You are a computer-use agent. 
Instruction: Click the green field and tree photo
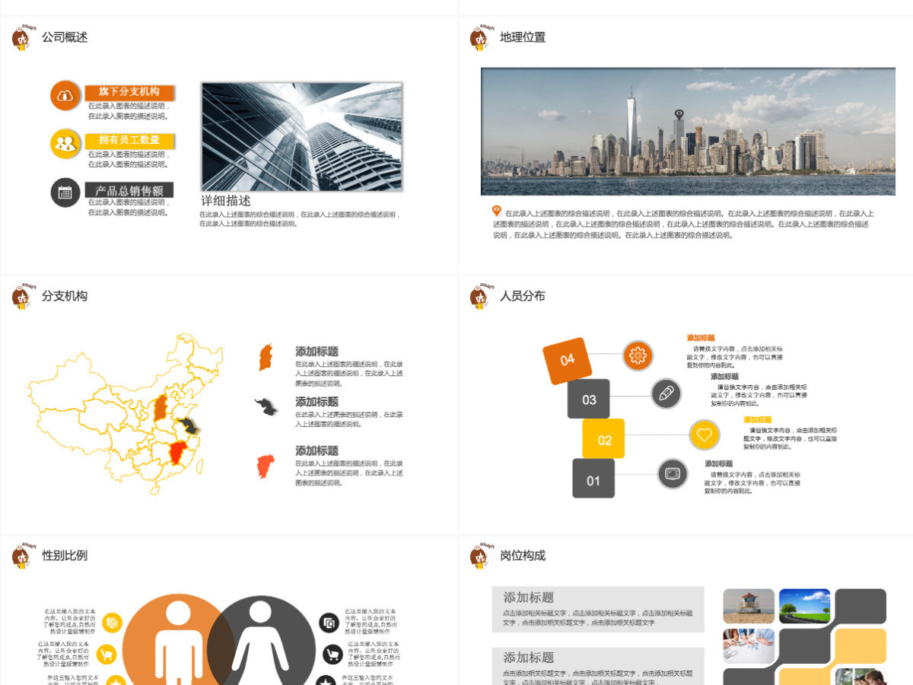click(804, 606)
